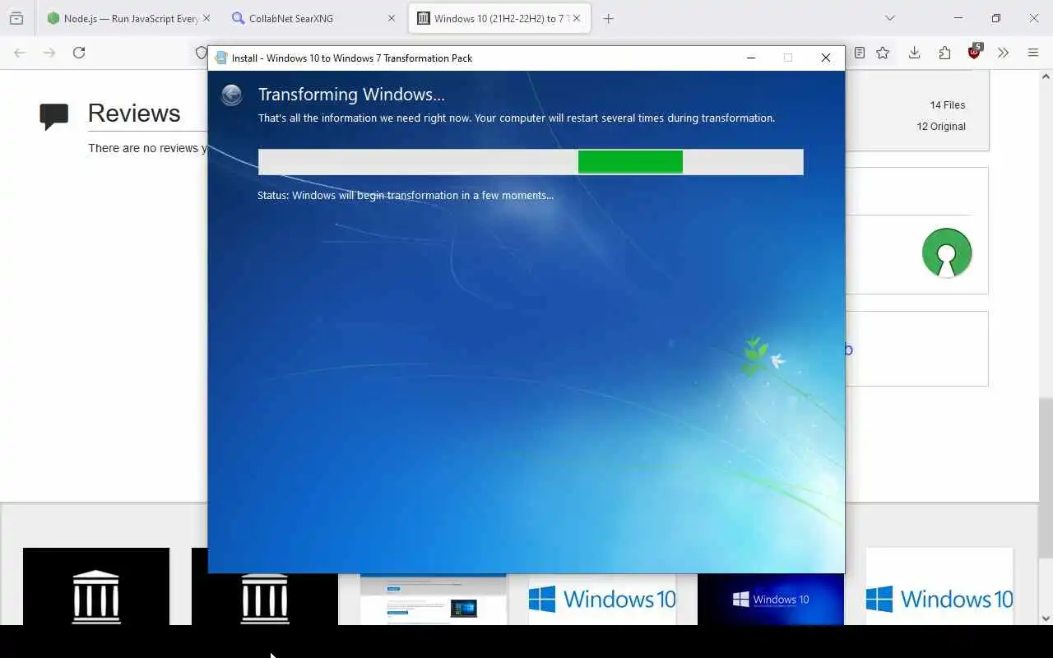Switch to the CollabNet SearXNG tab
Viewport: 1053px width, 658px height.
click(x=313, y=18)
